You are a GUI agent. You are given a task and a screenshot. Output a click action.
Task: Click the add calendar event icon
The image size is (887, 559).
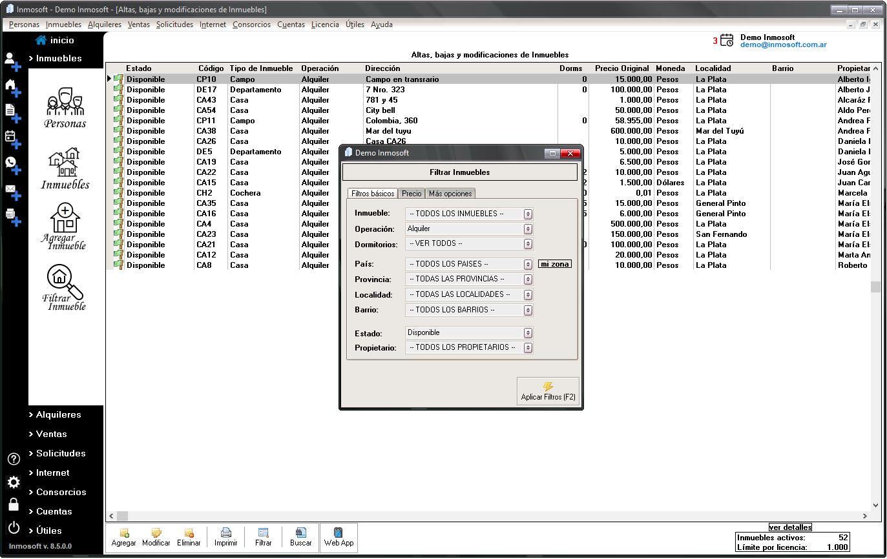pyautogui.click(x=13, y=139)
